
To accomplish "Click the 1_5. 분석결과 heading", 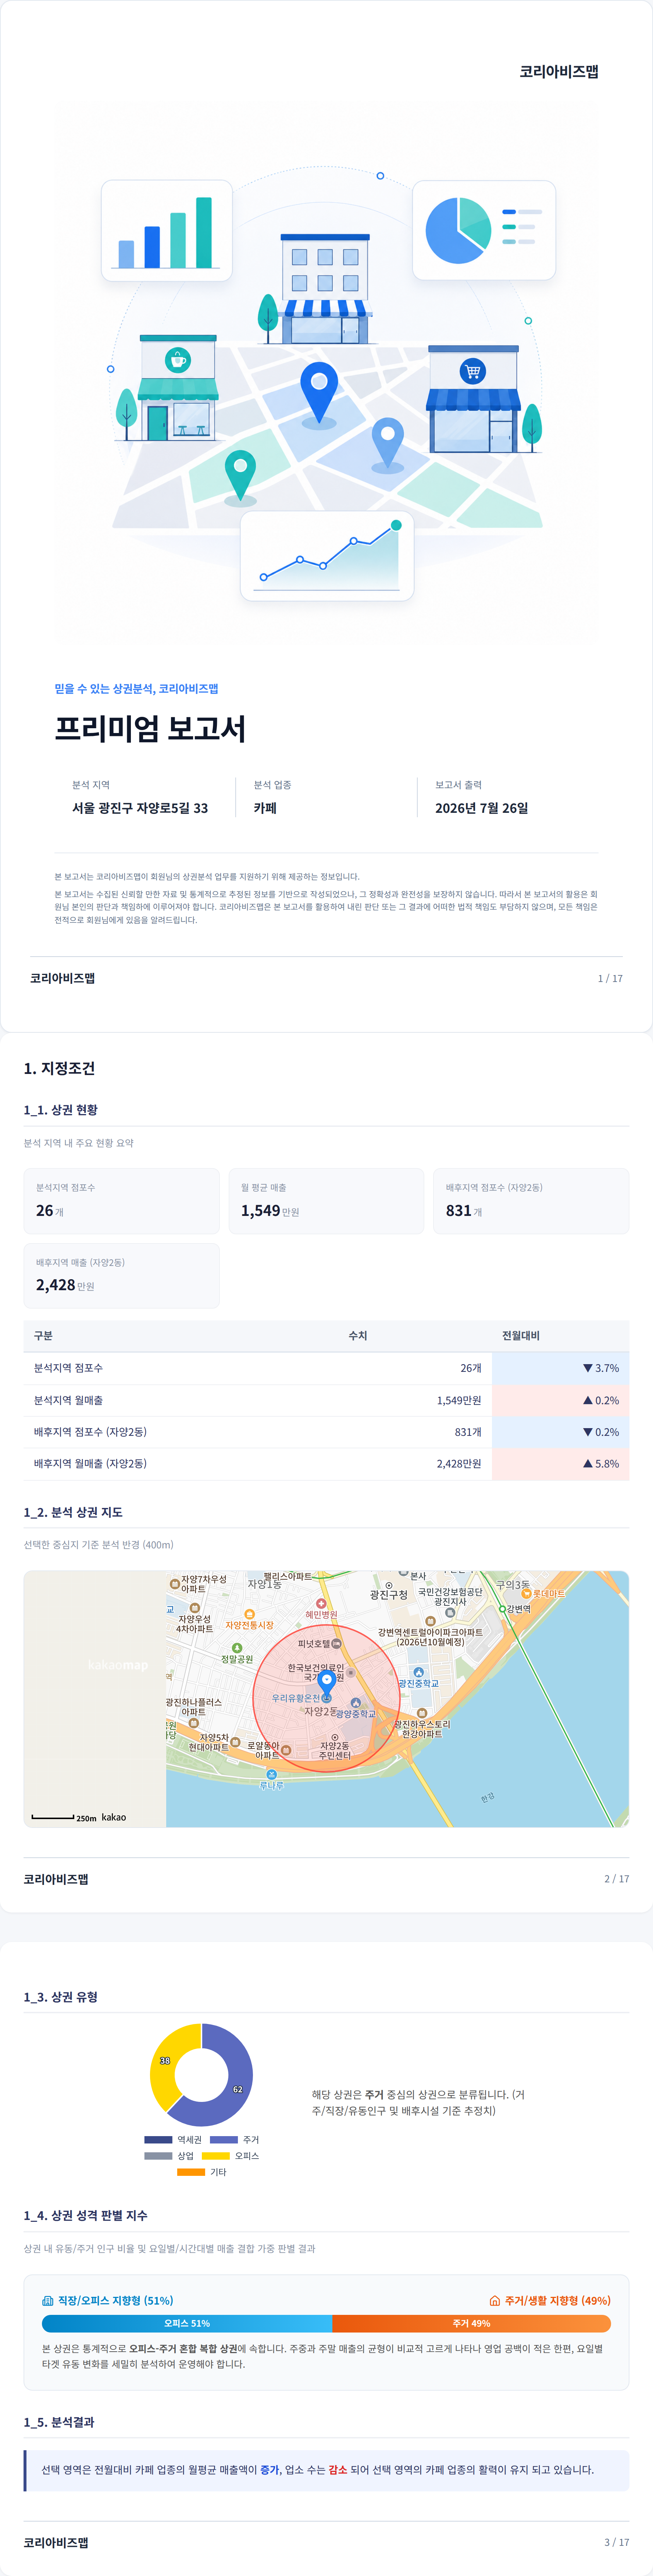I will 59,2422.
